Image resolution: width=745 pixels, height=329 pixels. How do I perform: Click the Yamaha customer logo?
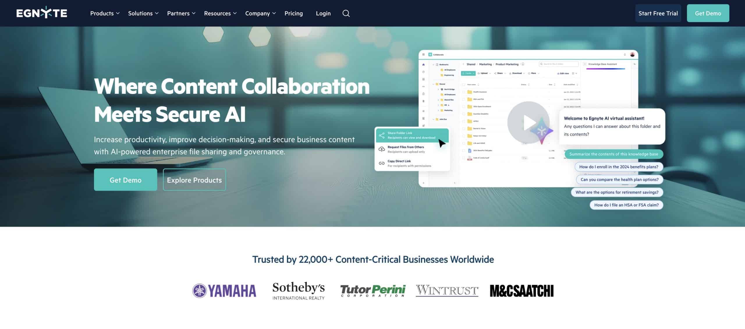224,291
